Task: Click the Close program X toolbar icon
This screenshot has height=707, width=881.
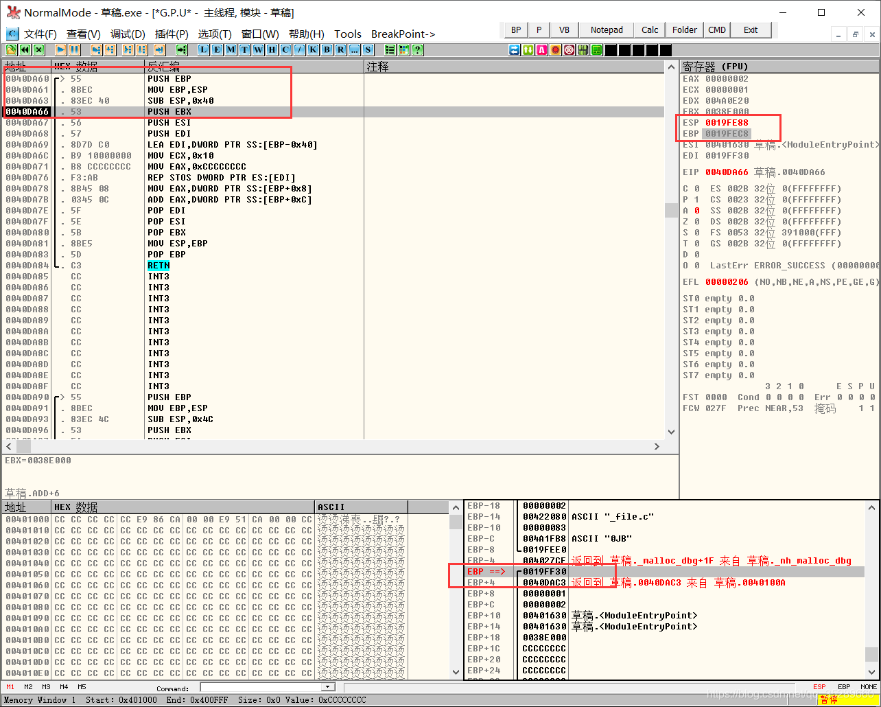Action: [39, 49]
